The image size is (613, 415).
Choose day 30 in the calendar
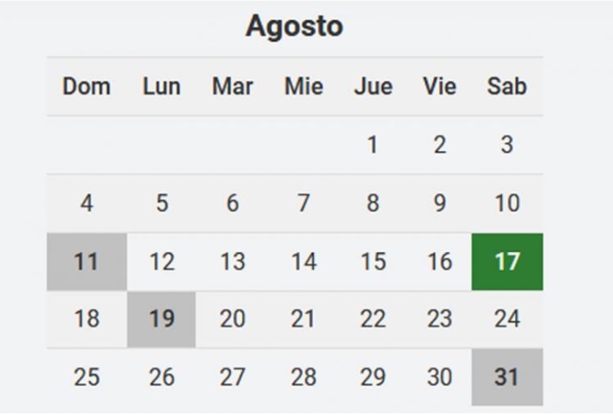440,377
